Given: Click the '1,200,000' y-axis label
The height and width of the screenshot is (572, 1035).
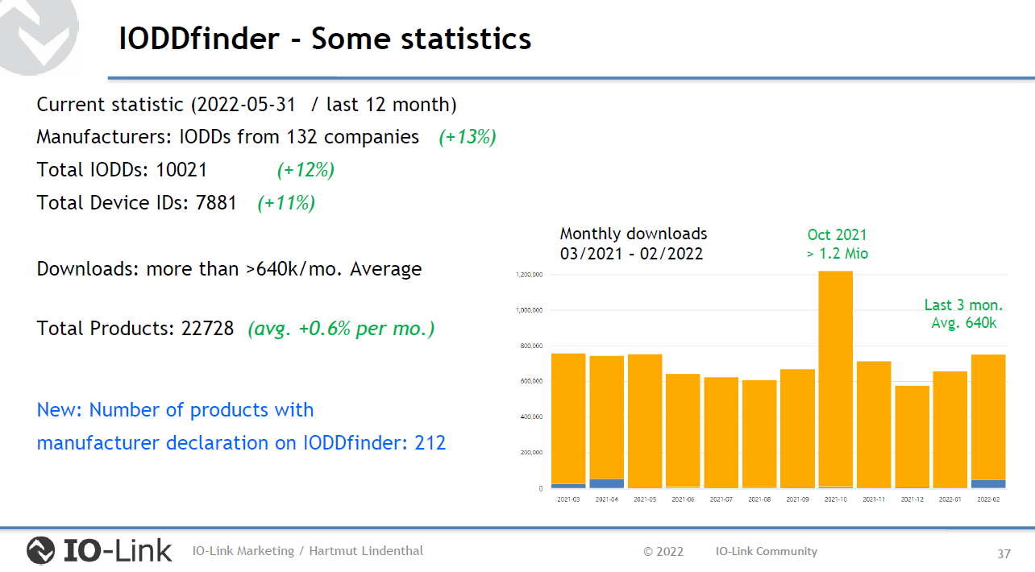Looking at the screenshot, I should point(529,275).
